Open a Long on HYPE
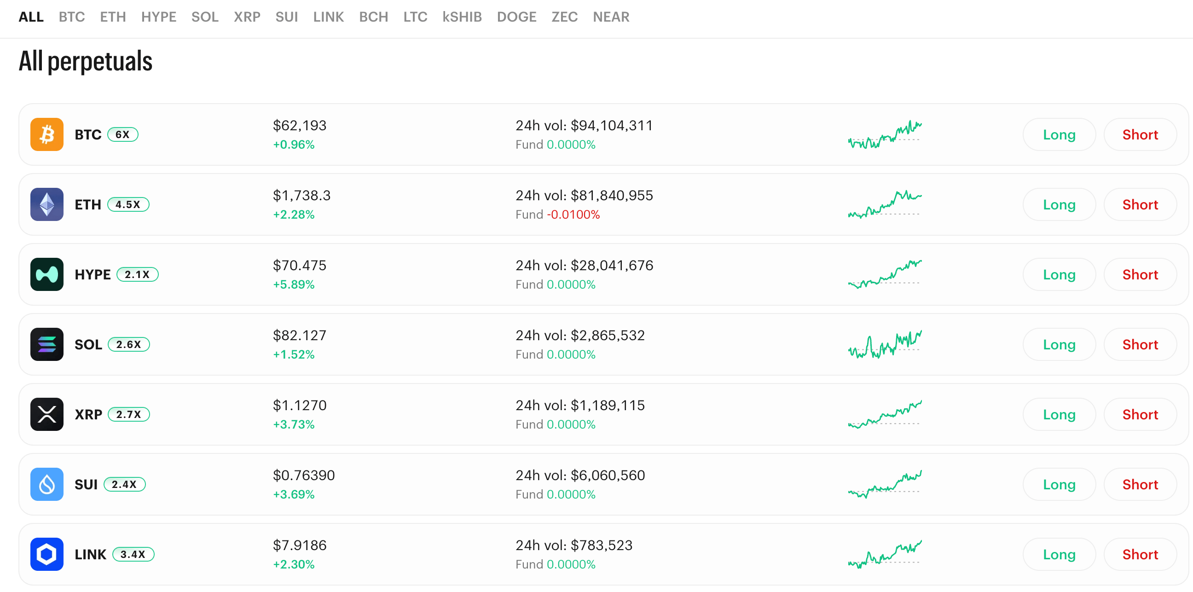Viewport: 1193px width, 592px height. click(1059, 274)
